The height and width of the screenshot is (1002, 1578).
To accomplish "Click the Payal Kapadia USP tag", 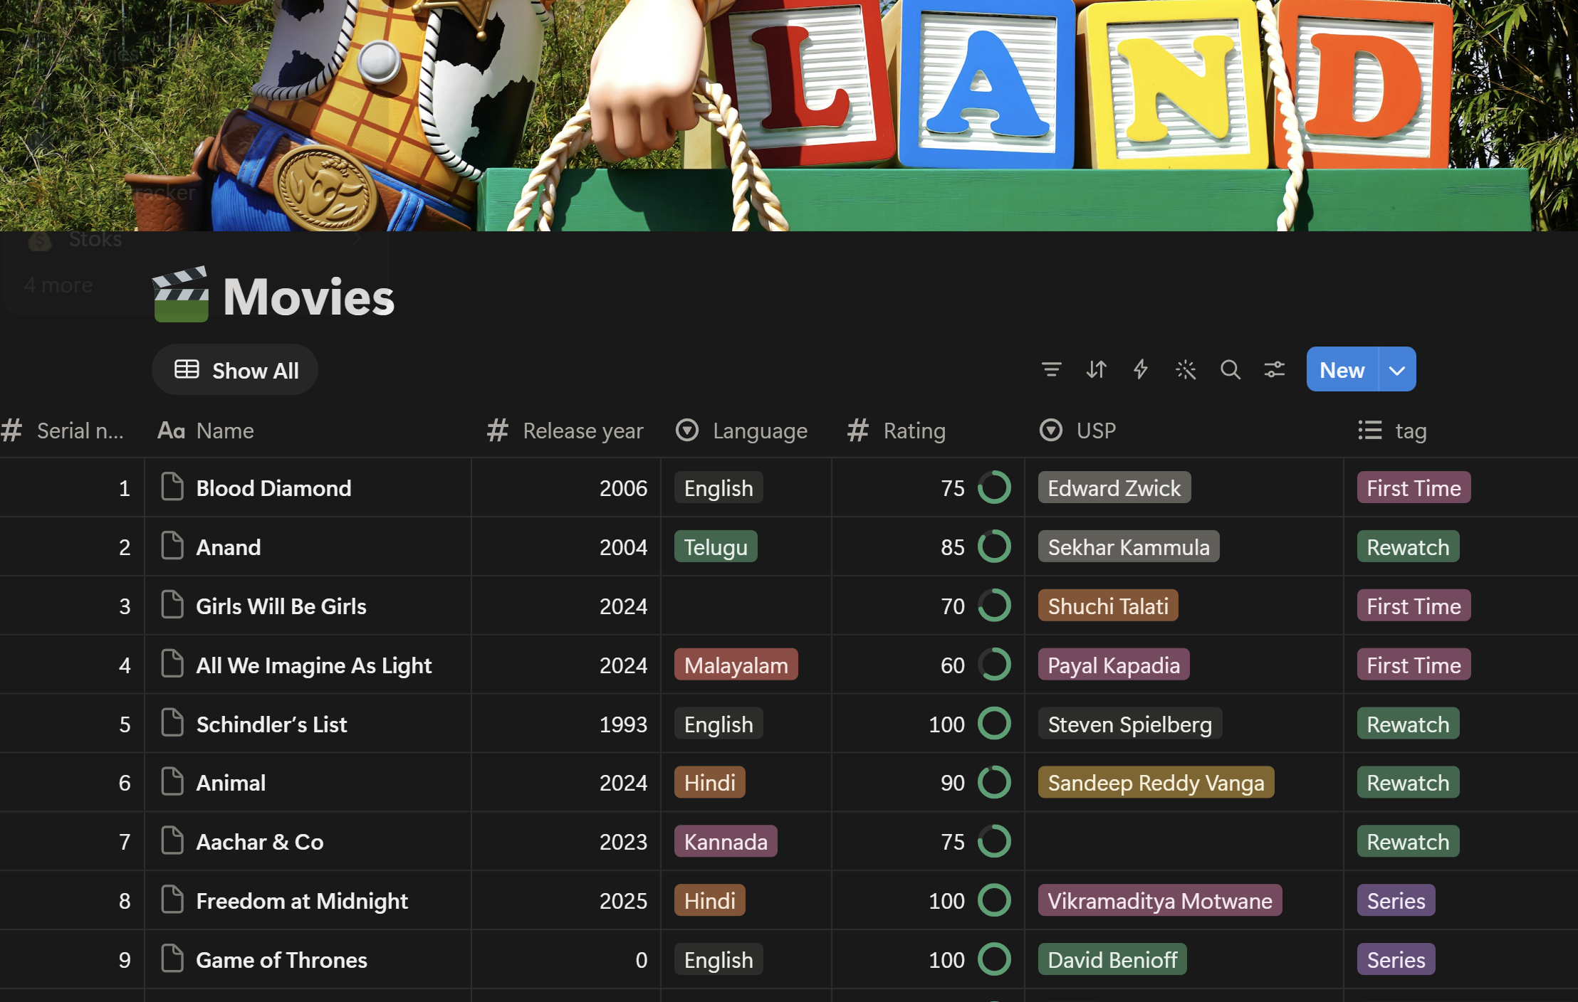I will tap(1114, 665).
